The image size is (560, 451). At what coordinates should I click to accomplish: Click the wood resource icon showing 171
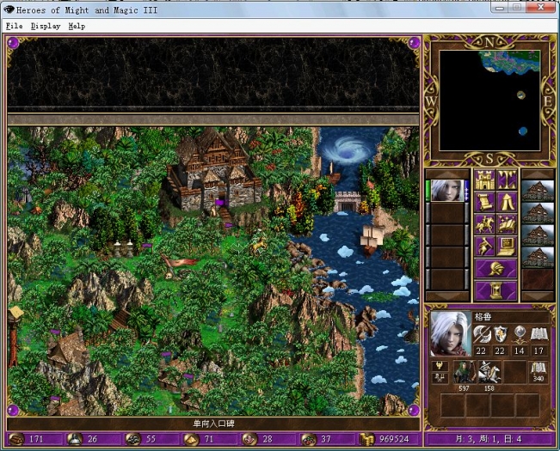pyautogui.click(x=17, y=439)
